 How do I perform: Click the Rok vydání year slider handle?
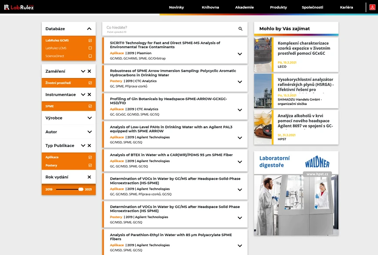click(x=81, y=189)
